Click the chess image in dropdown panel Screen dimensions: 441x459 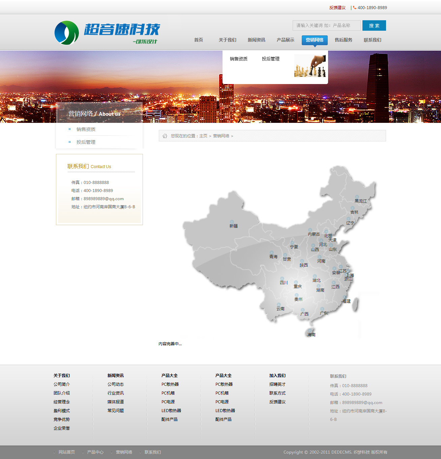[x=310, y=66]
